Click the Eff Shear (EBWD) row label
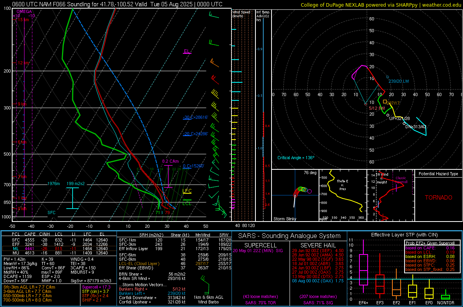463x307 pixels. pos(136,268)
